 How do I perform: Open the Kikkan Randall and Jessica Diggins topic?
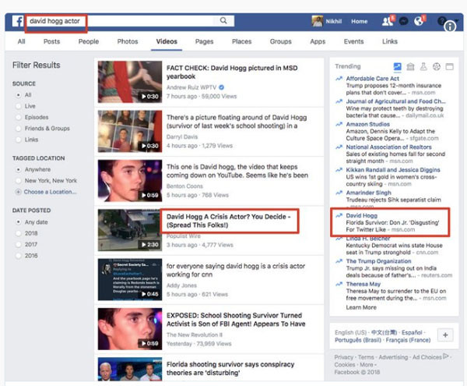pos(393,170)
